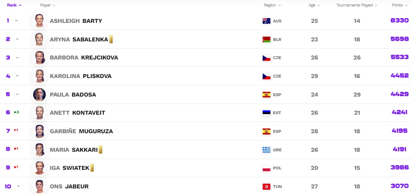Click the gold badge beside Maria Sakkari
Viewport: 411px width, 194px height.
[x=100, y=150]
